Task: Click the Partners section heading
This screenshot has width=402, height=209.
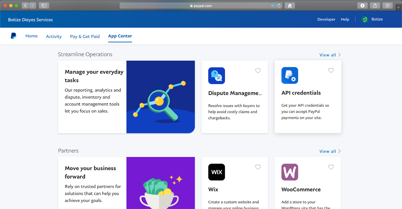Action: [x=68, y=151]
